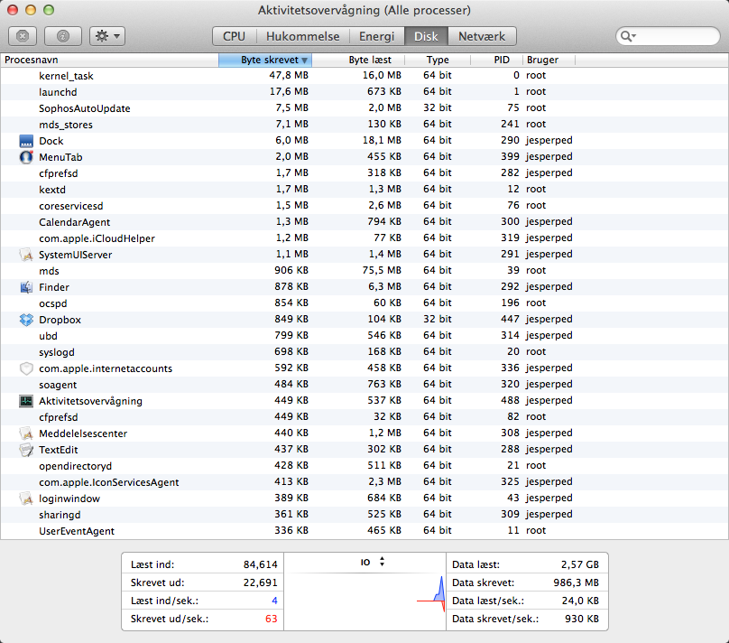This screenshot has width=729, height=643.
Task: Click the Data læst value 2,57 GB
Action: pyautogui.click(x=580, y=564)
